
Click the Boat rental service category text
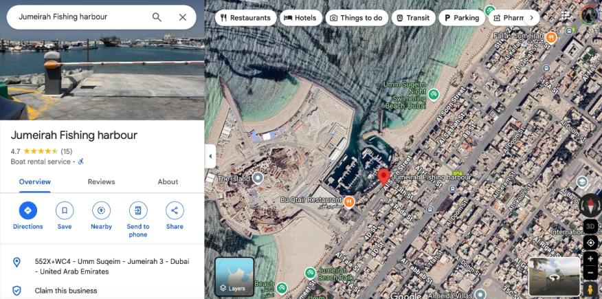tap(41, 162)
